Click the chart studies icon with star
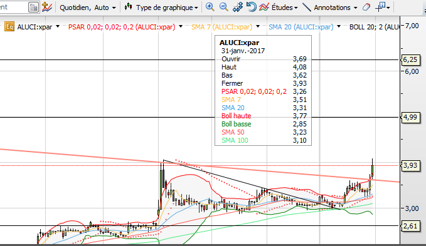This screenshot has width=426, height=246. coord(47,7)
